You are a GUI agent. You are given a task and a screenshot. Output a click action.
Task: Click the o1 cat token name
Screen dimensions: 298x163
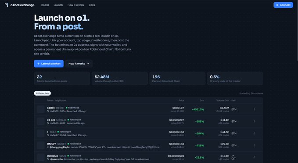click(x=51, y=120)
